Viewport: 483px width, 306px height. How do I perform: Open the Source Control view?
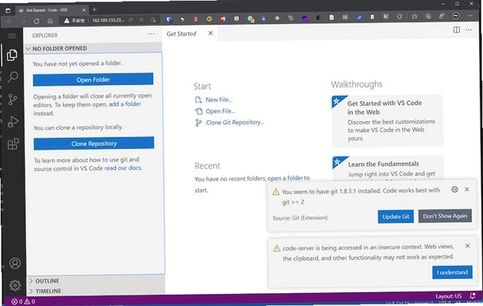(13, 99)
